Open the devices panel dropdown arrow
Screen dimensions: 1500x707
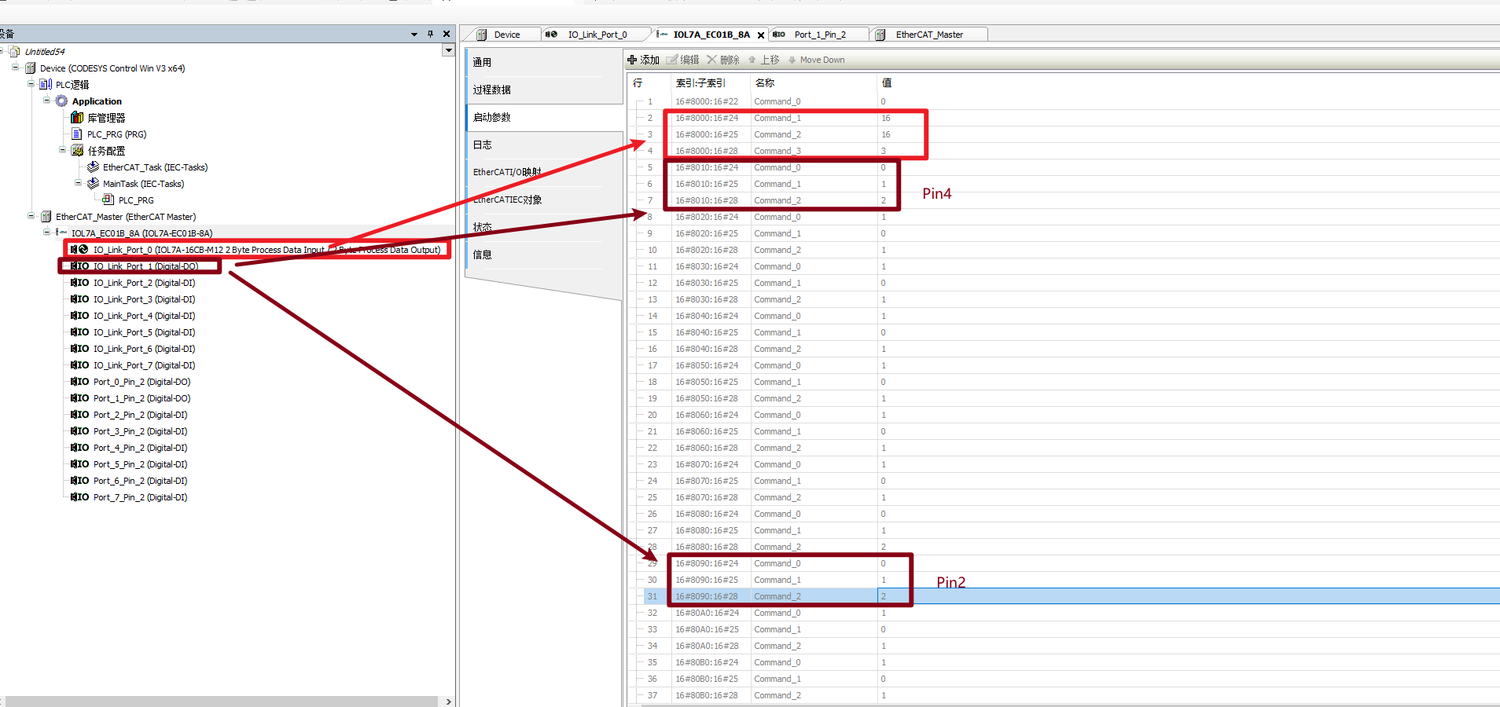[x=414, y=34]
